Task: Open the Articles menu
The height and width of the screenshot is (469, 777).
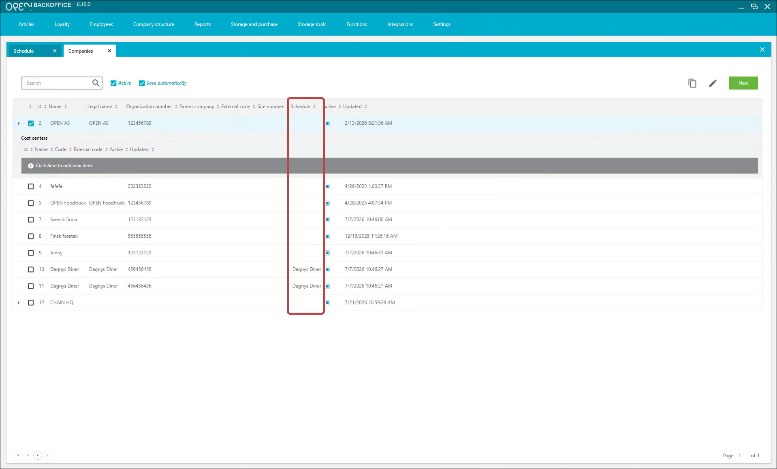Action: pyautogui.click(x=26, y=24)
